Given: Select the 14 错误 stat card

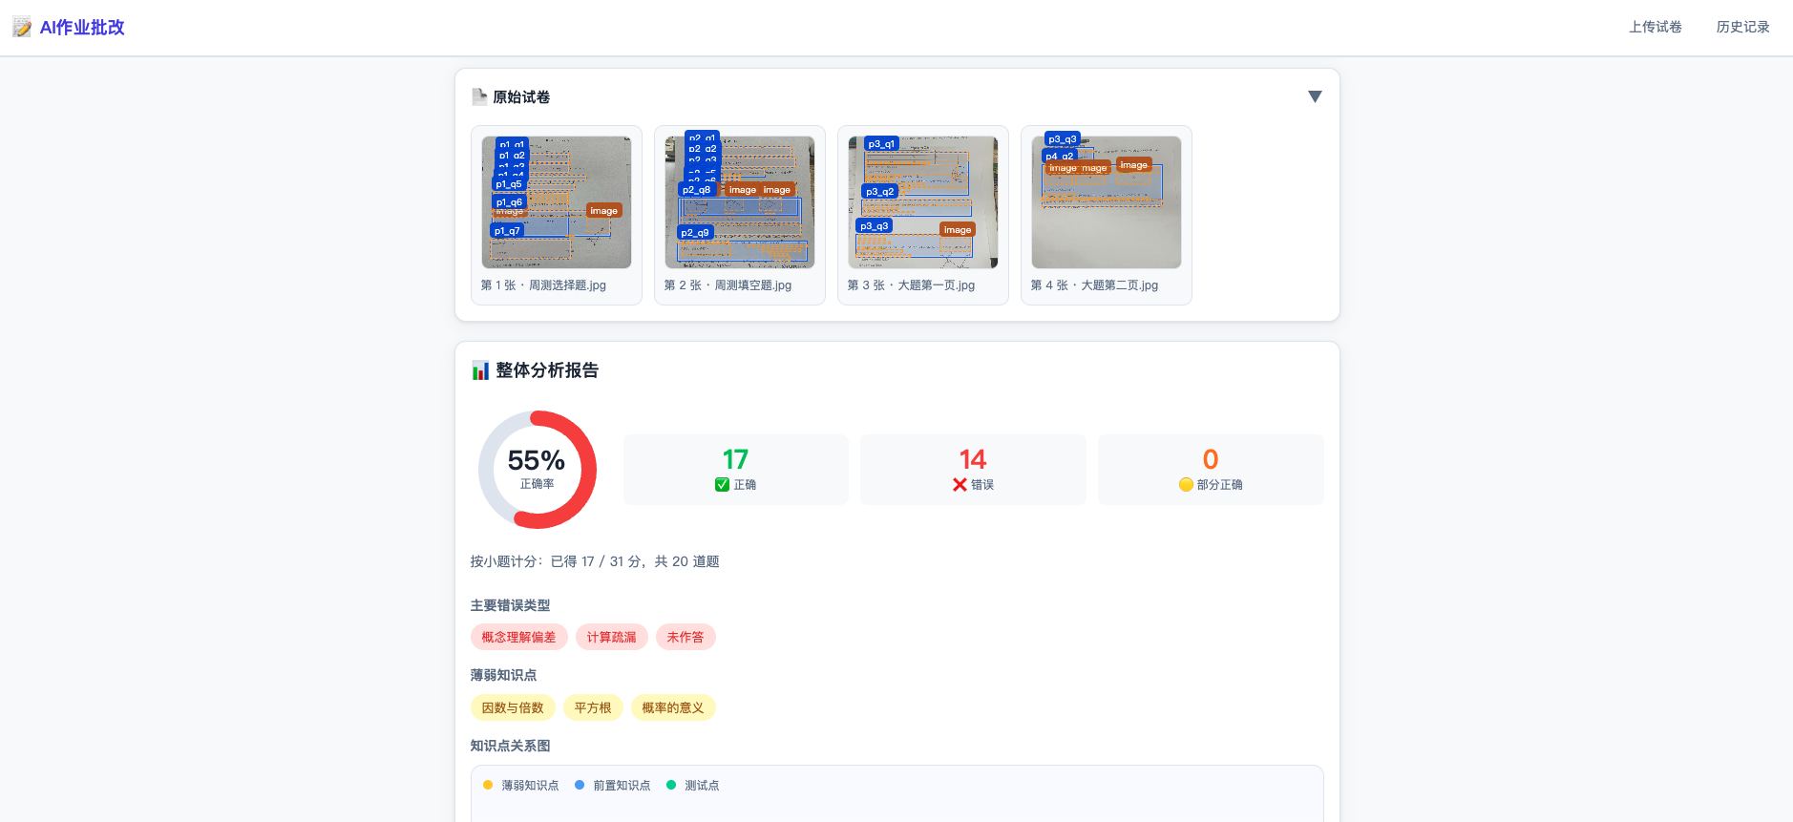Looking at the screenshot, I should click(973, 470).
